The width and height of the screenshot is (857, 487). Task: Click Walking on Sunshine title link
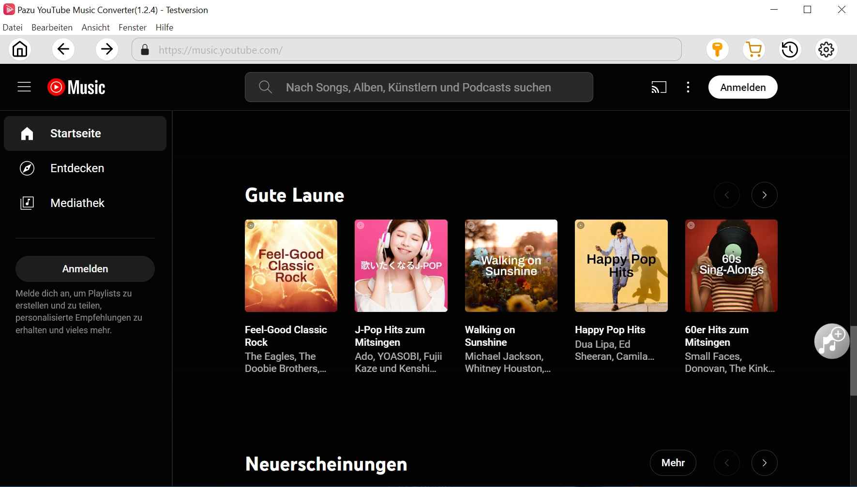[490, 336]
